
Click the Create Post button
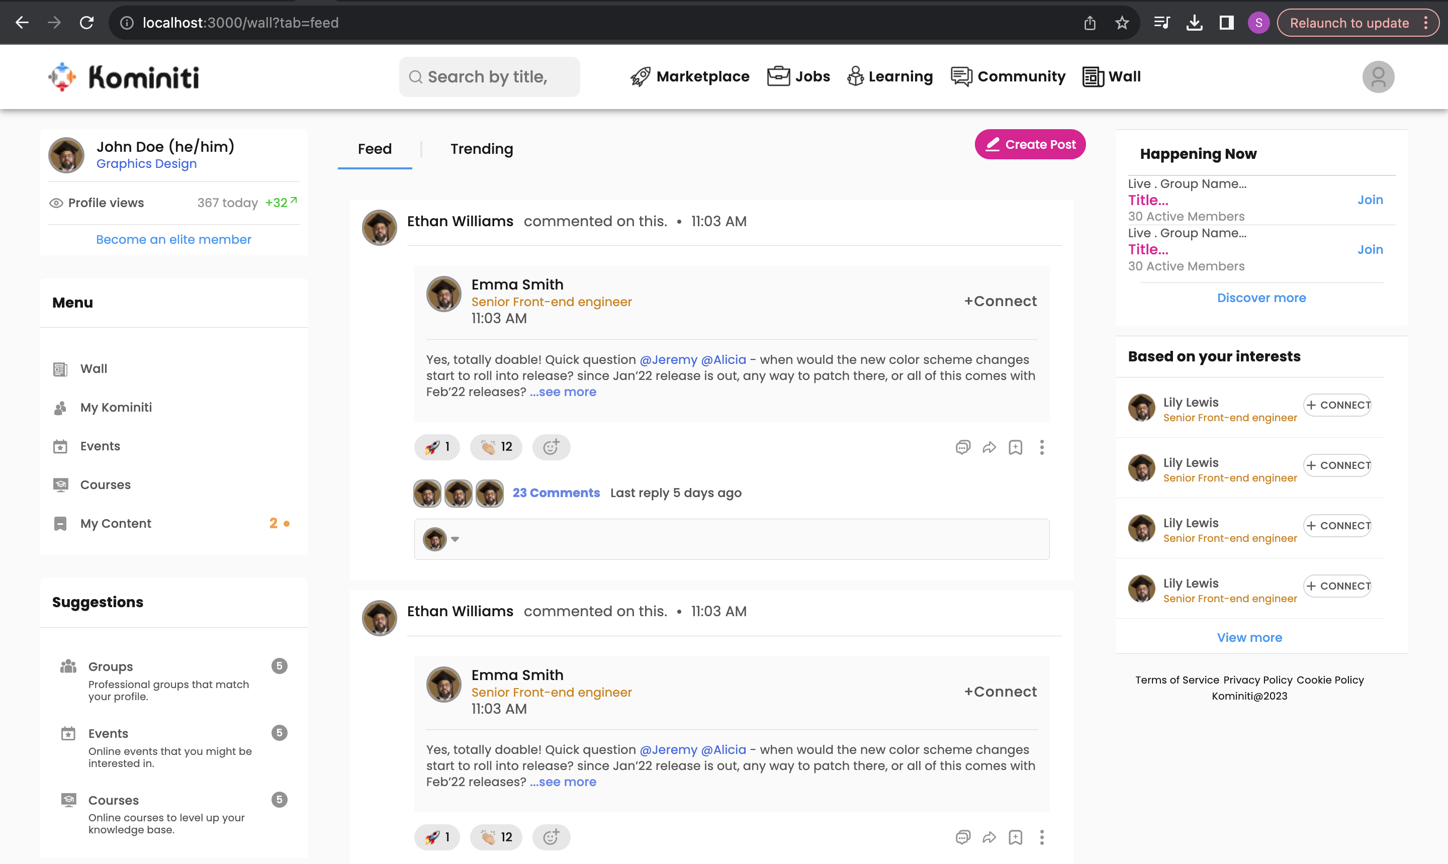[x=1030, y=144]
